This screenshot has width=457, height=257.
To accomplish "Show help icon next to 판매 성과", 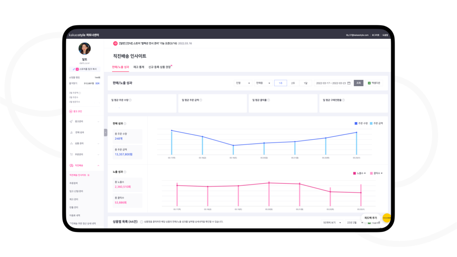I will pyautogui.click(x=125, y=124).
